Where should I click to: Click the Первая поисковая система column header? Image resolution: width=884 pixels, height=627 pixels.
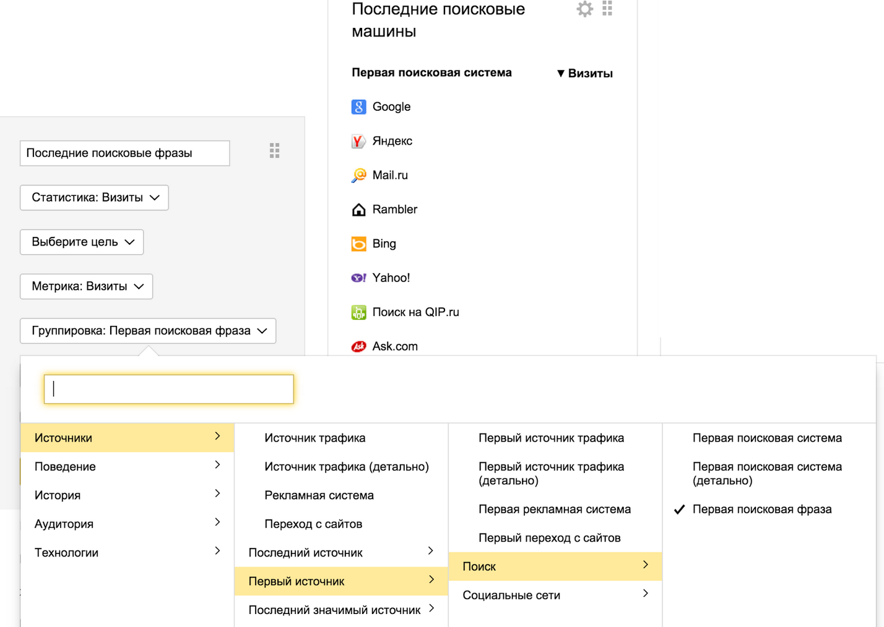431,72
